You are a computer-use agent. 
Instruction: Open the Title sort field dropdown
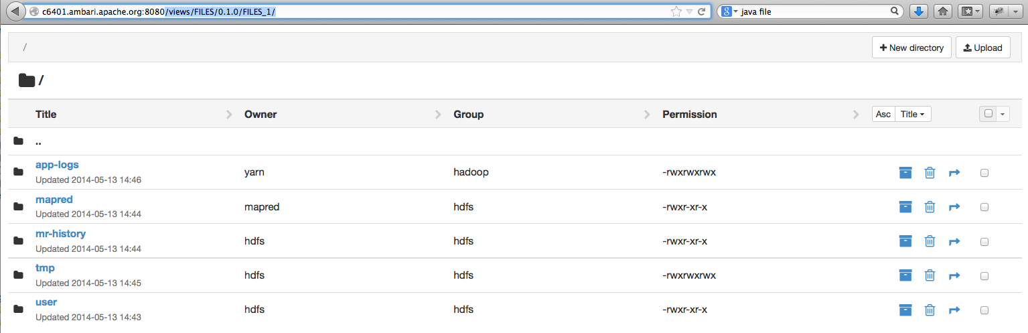pos(912,114)
